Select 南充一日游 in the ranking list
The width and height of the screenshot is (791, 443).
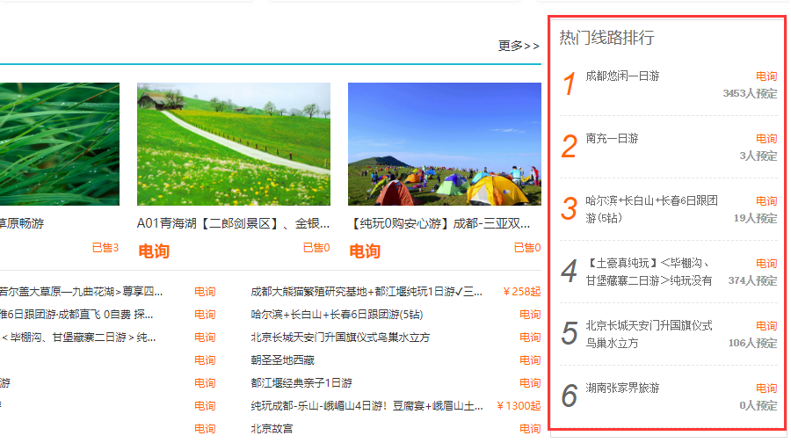(x=612, y=139)
